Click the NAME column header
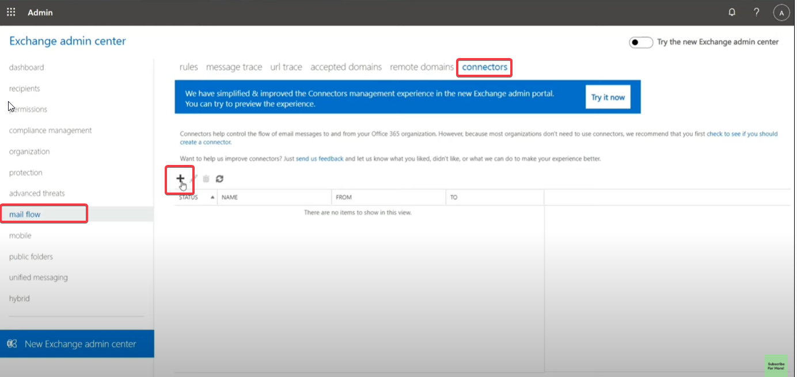 click(230, 197)
